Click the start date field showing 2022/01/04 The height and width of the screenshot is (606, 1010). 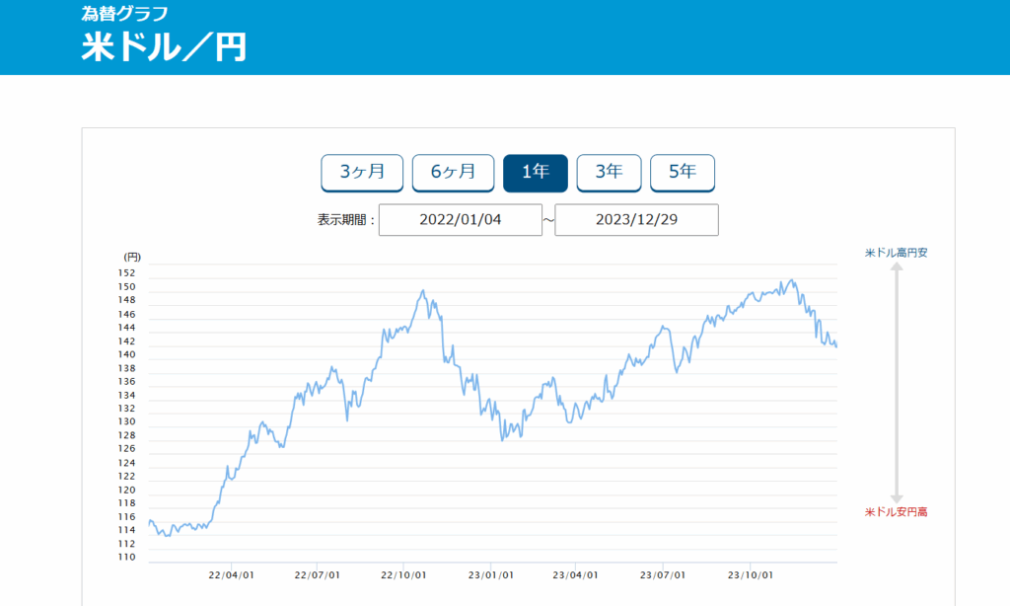[461, 219]
